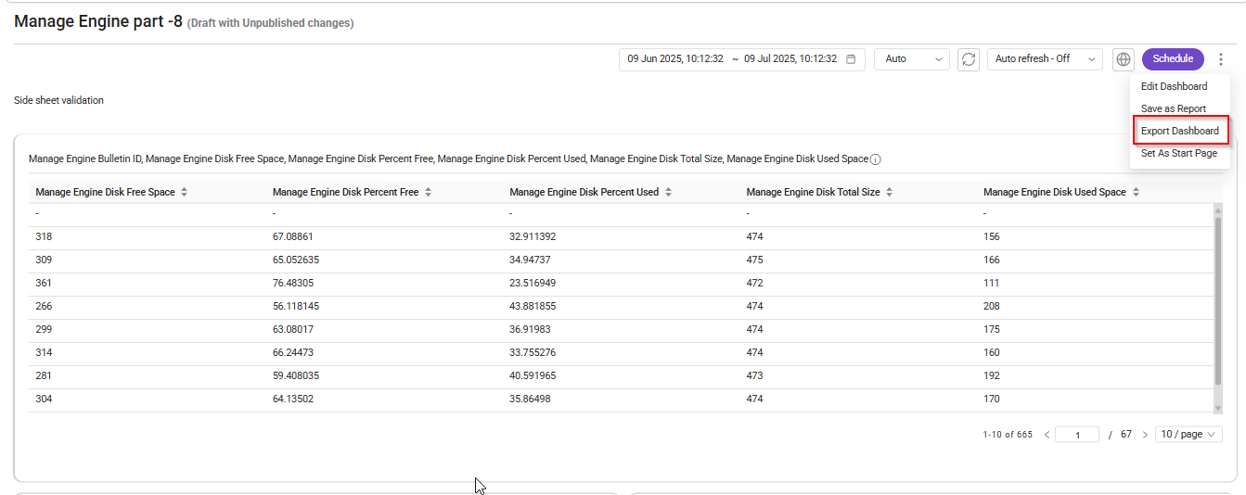
Task: Click the Manage Engine Disk Total Size header
Action: tap(814, 193)
